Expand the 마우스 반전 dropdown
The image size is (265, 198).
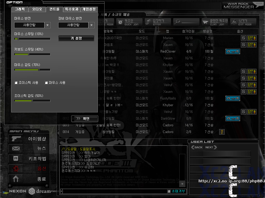pos(47,25)
